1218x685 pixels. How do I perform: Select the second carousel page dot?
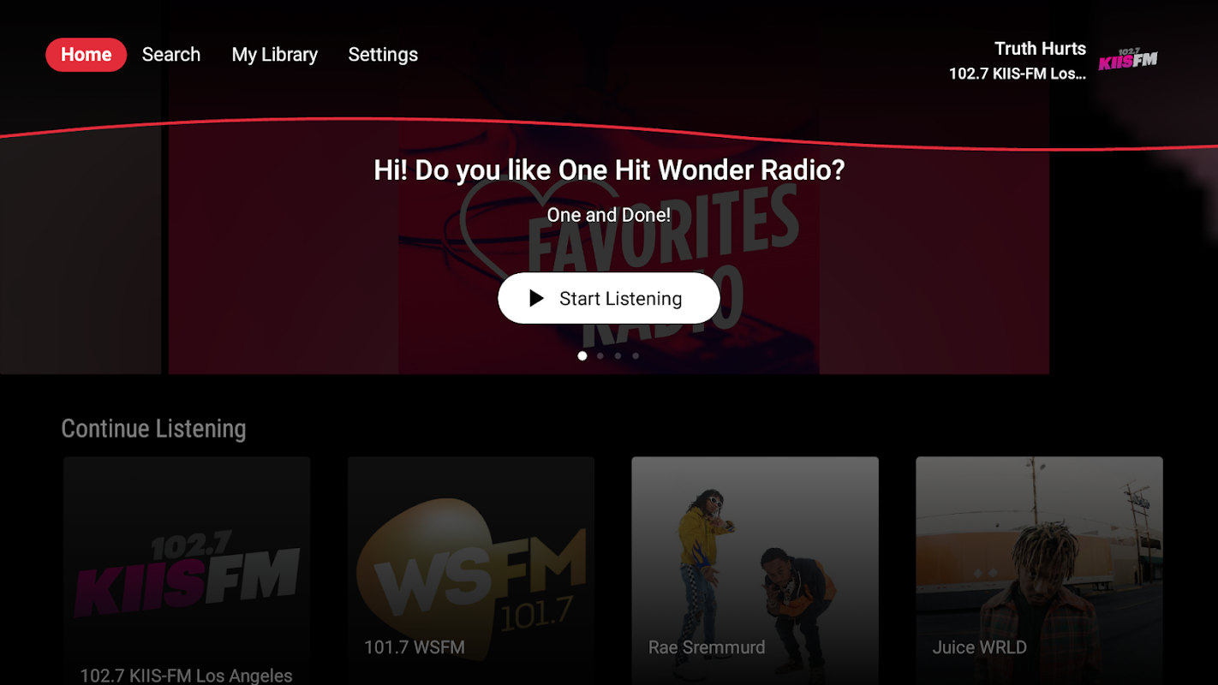pos(600,355)
